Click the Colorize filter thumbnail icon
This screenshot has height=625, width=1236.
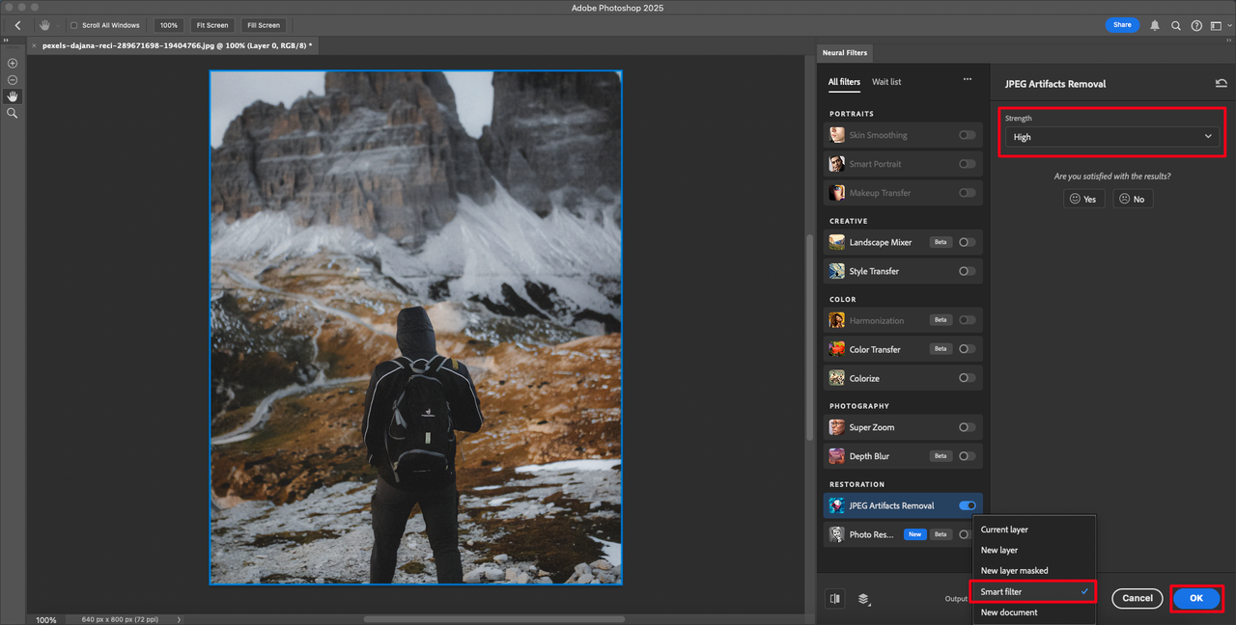tap(836, 378)
